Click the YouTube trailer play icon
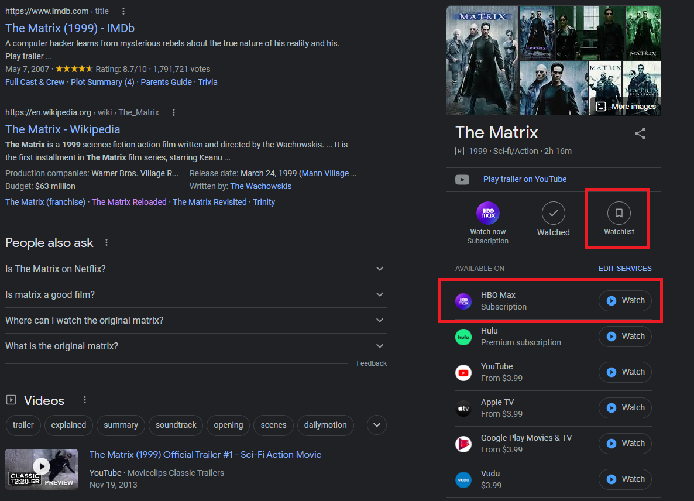Viewport: 694px width, 501px height. tap(462, 179)
